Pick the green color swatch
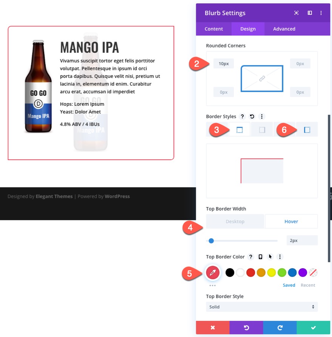Screen dimensions: 332x337 click(282, 272)
